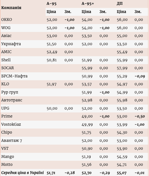Screen dimensions: 149x176
Task: Select WOG А-95 price 52,00
Action: pos(52,28)
